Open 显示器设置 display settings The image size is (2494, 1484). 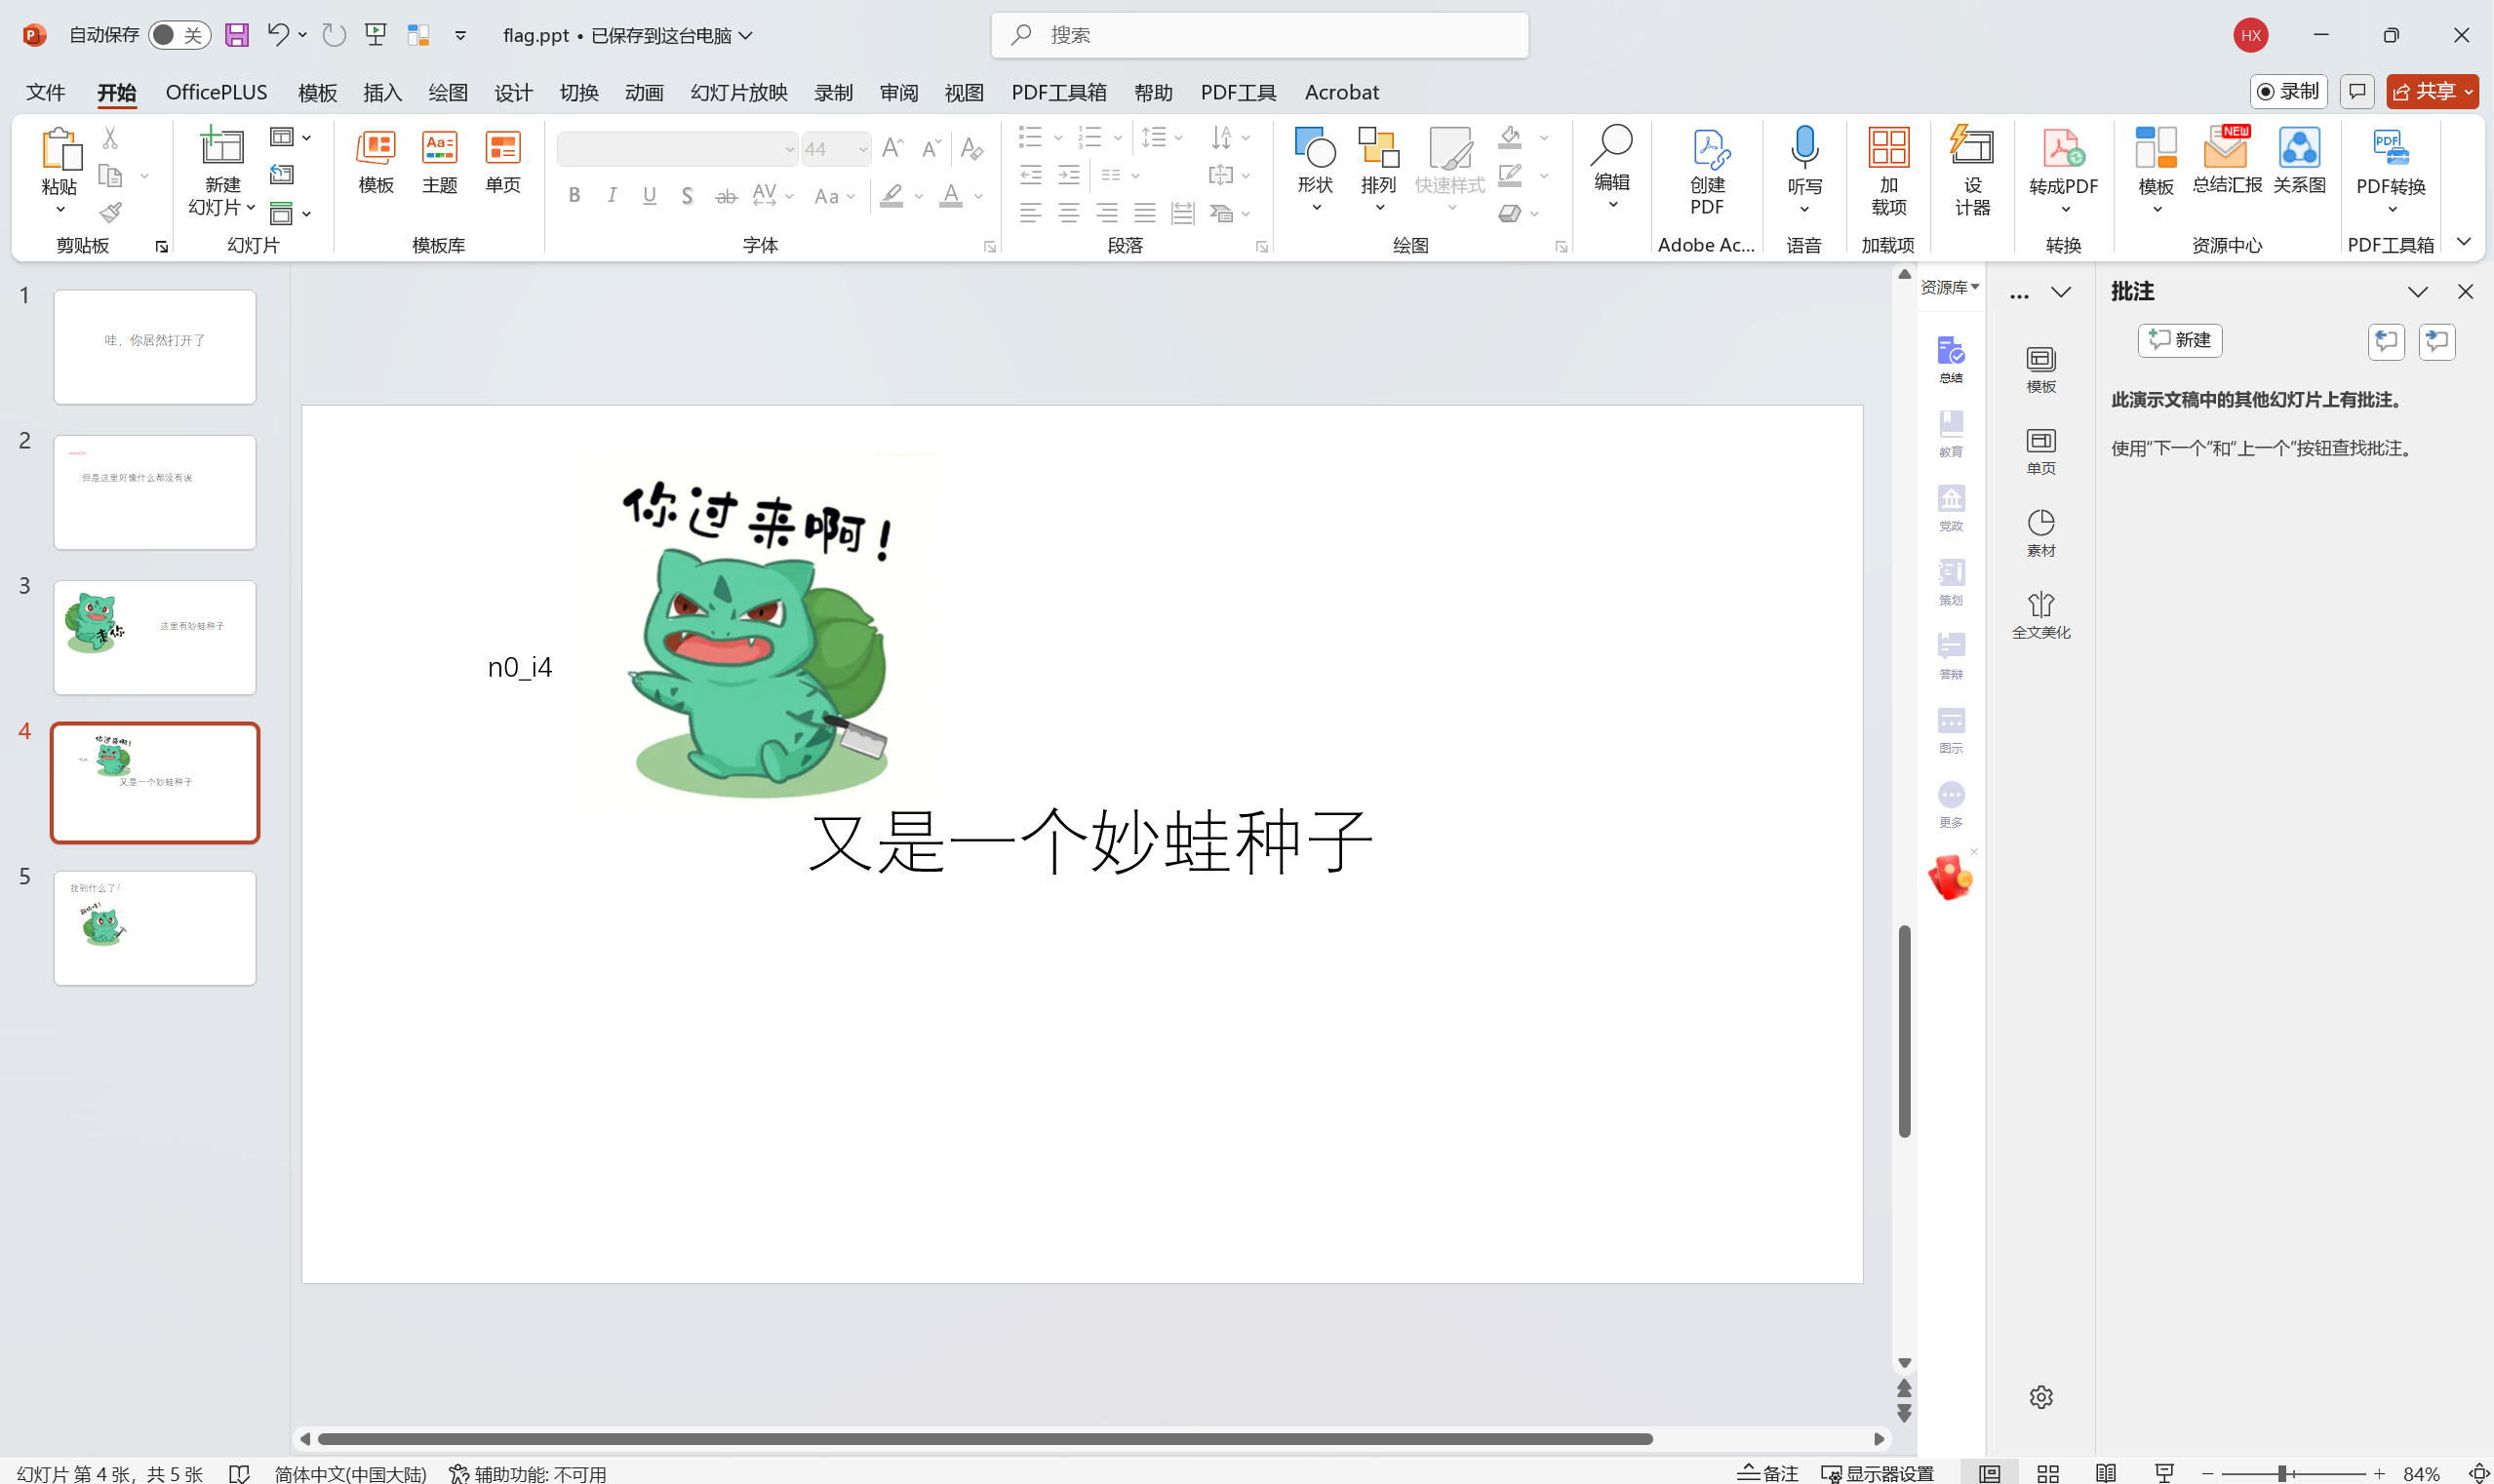click(1878, 1473)
